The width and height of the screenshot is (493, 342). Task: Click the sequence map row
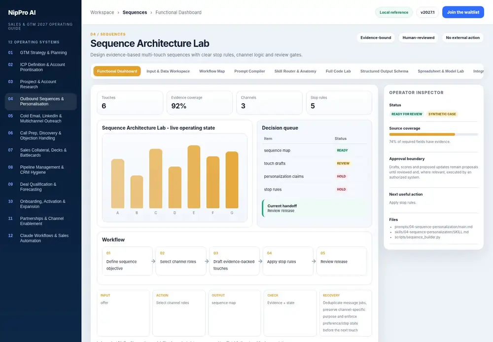coord(315,150)
